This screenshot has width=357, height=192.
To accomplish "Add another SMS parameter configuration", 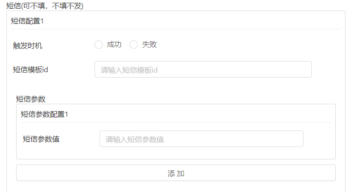I will (176, 173).
